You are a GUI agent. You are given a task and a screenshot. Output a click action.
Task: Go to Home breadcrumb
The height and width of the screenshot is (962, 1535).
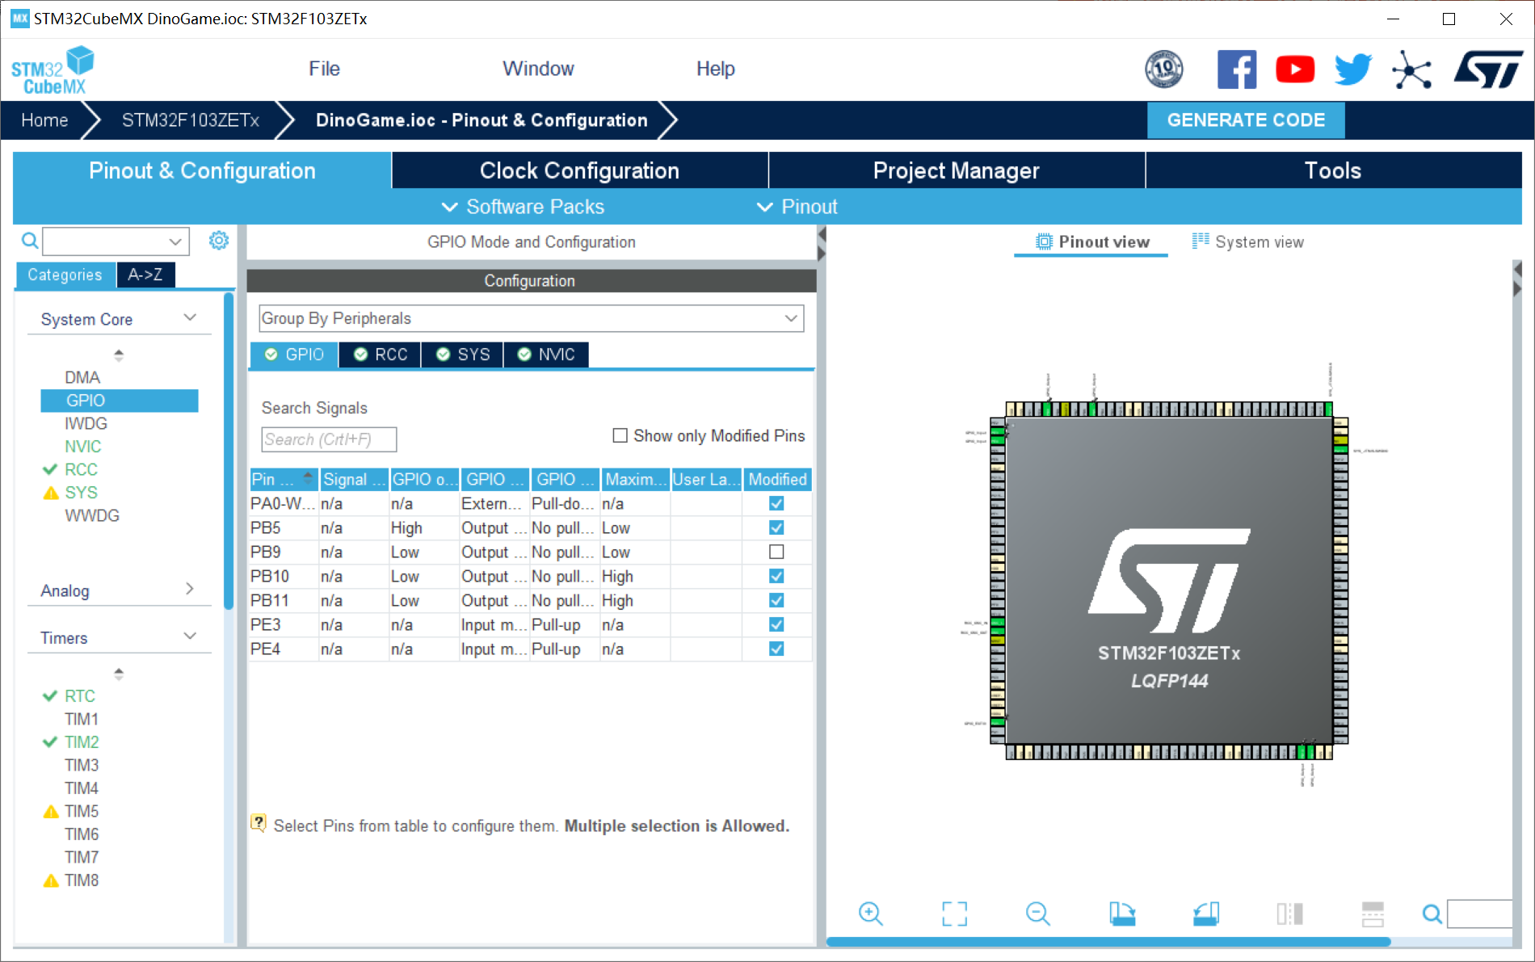tap(44, 120)
